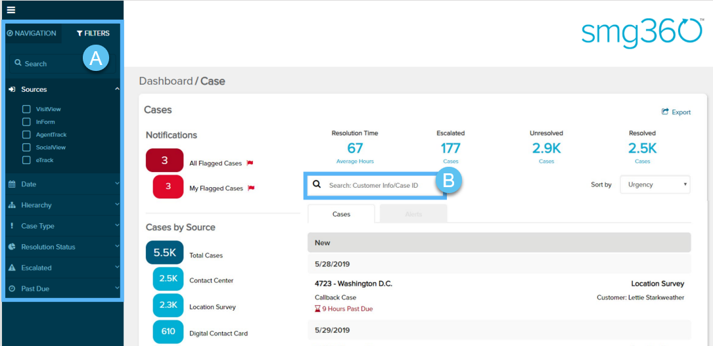Toggle the SocialView checkbox

pyautogui.click(x=26, y=148)
